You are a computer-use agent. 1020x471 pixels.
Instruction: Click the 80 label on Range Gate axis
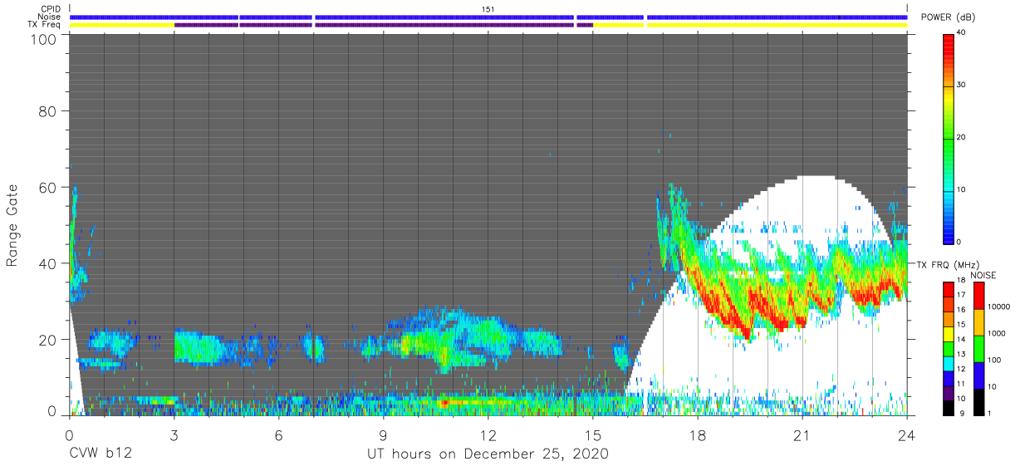coord(47,110)
